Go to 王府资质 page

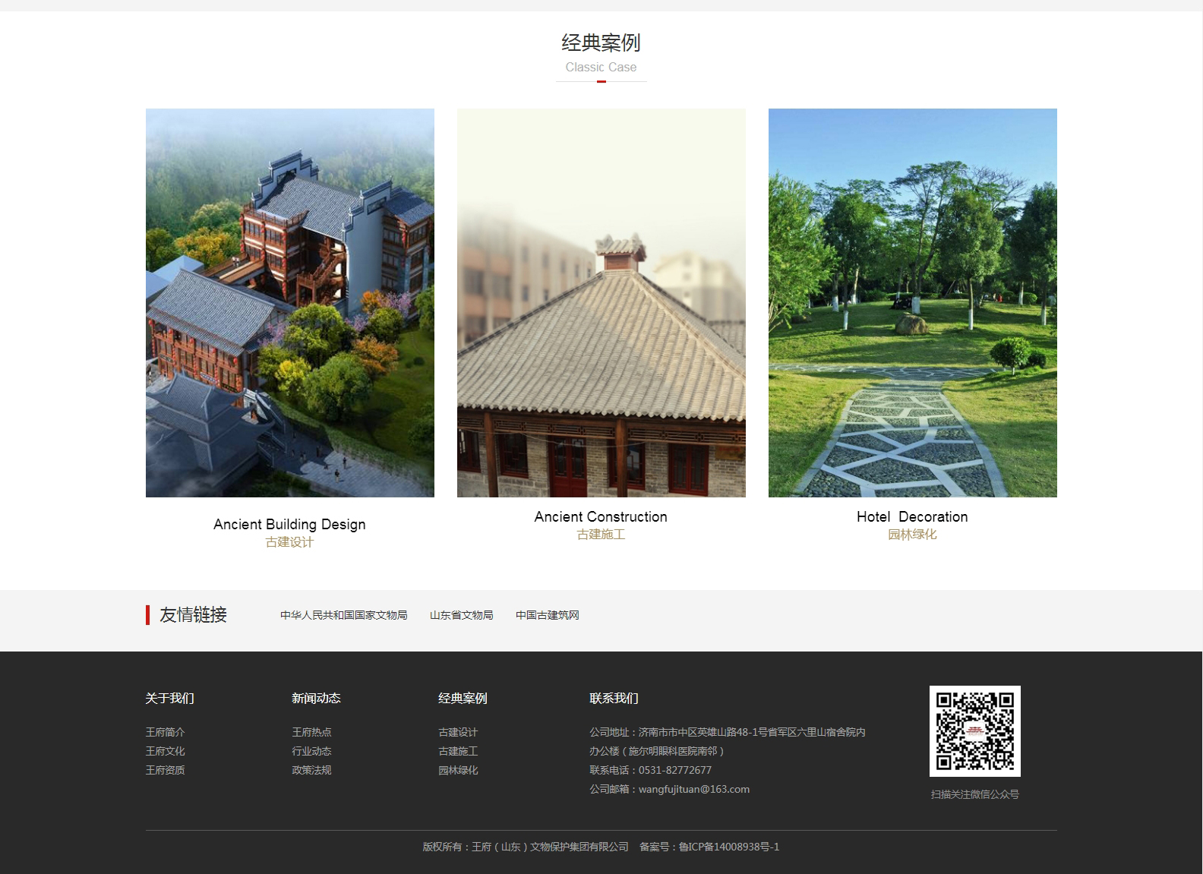coord(165,770)
